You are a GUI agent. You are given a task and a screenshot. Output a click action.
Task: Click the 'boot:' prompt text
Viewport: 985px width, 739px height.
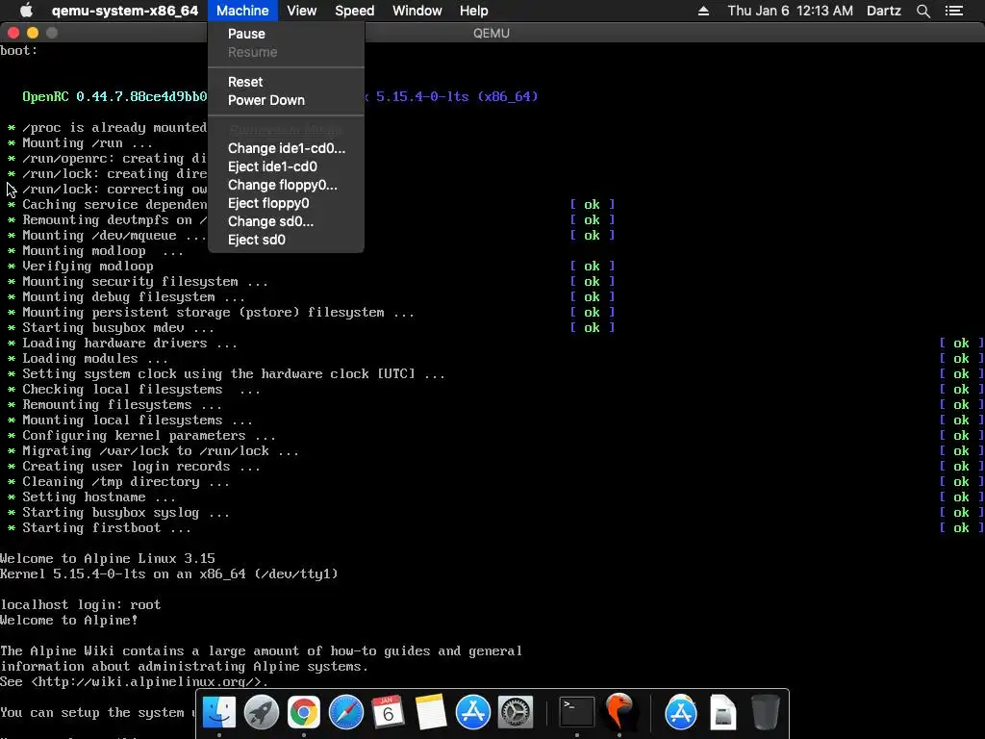click(19, 50)
